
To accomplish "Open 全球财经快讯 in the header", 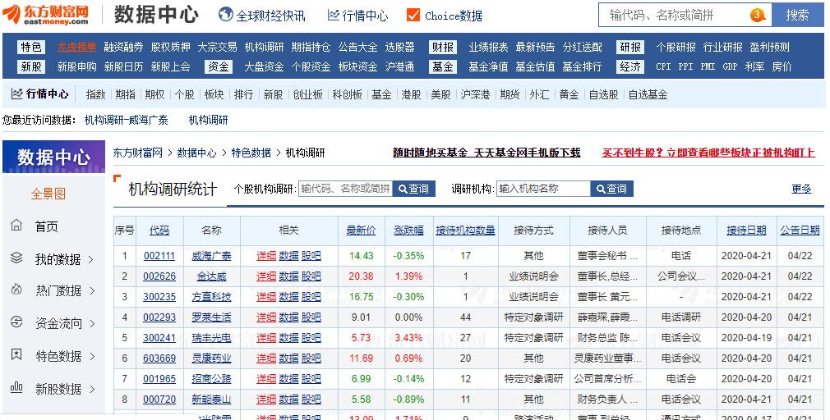I will click(270, 16).
